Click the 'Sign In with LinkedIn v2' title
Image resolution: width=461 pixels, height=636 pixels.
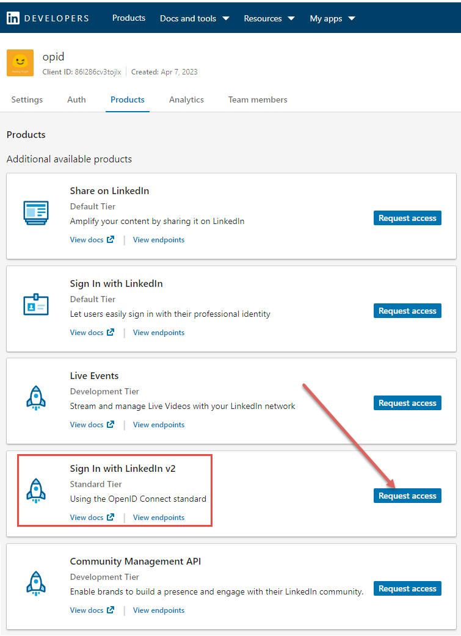click(123, 469)
